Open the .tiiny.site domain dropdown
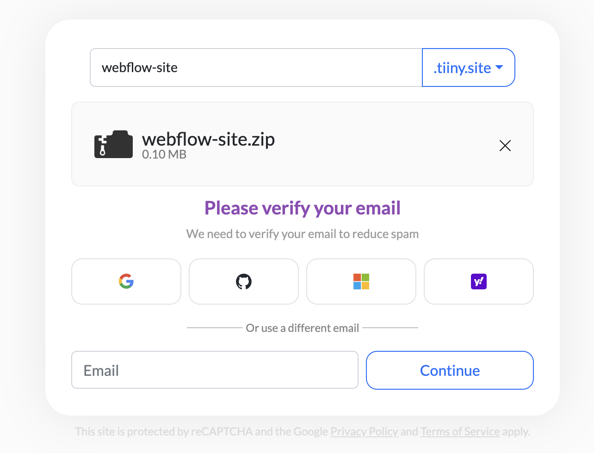594x453 pixels. 468,67
